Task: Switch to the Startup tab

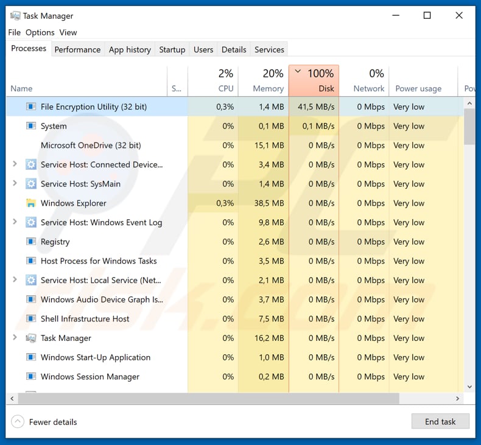Action: (172, 50)
